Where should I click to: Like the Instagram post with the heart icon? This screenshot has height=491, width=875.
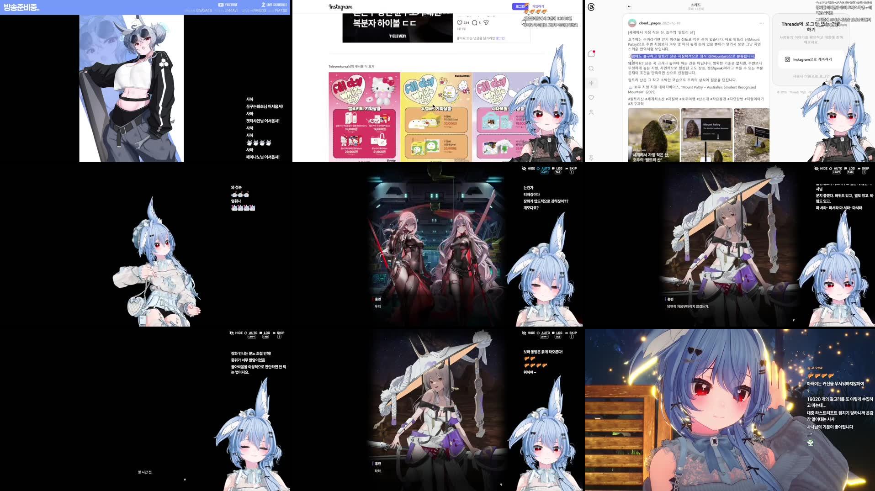point(459,22)
